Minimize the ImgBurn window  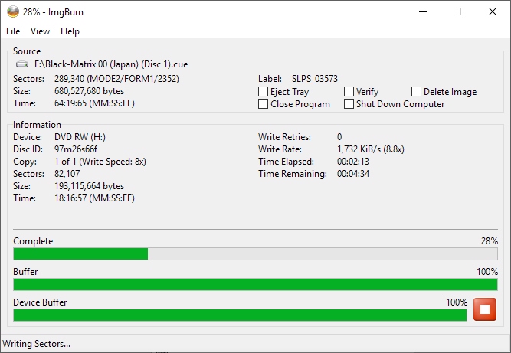click(423, 11)
